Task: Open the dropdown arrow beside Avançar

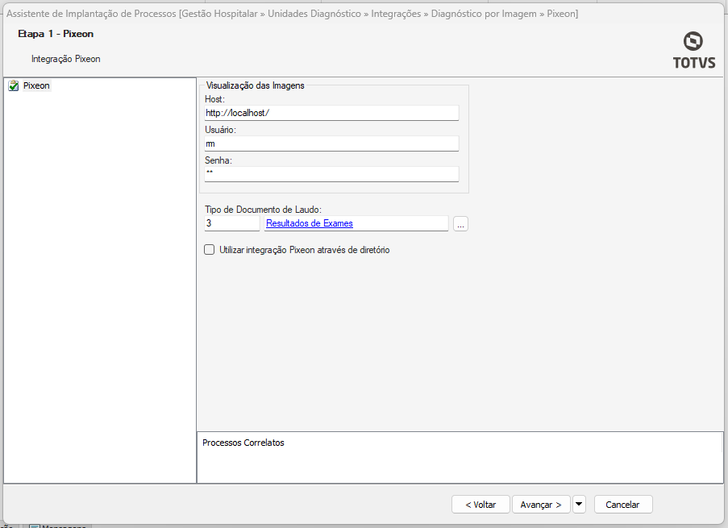Action: coord(579,504)
